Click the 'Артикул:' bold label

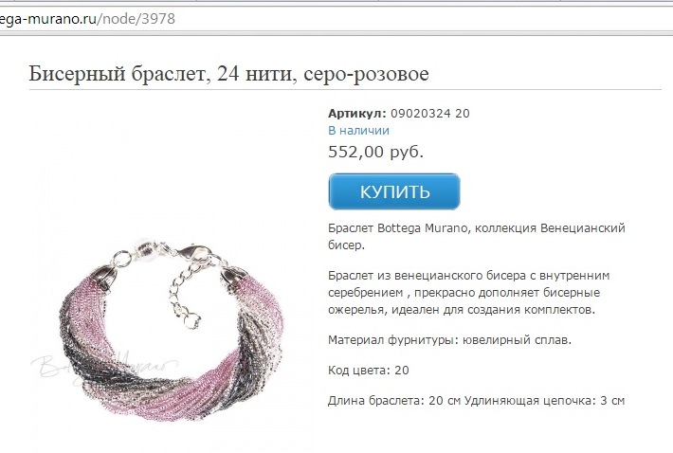tap(357, 114)
